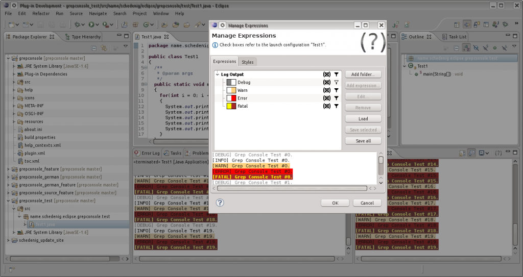Collapse the grepconsole project node
This screenshot has height=277, width=523.
tap(8, 58)
